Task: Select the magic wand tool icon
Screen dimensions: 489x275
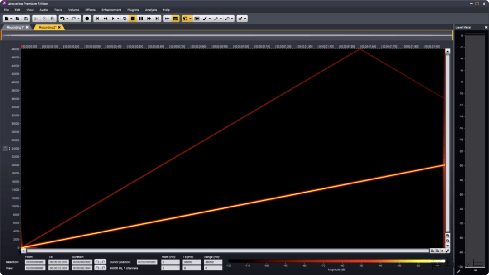Action: click(x=216, y=19)
